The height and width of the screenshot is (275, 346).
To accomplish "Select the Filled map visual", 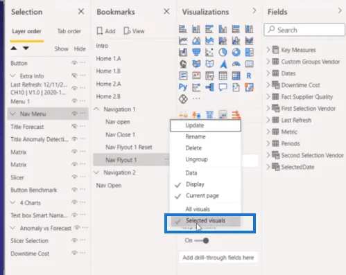I will [196, 64].
